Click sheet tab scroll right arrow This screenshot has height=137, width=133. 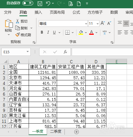pyautogui.click(x=17, y=132)
